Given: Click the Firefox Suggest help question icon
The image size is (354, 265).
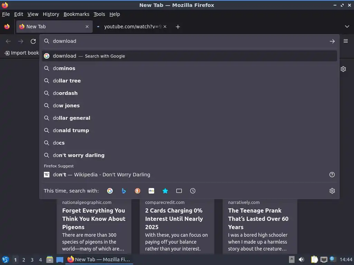Looking at the screenshot, I should click(332, 175).
